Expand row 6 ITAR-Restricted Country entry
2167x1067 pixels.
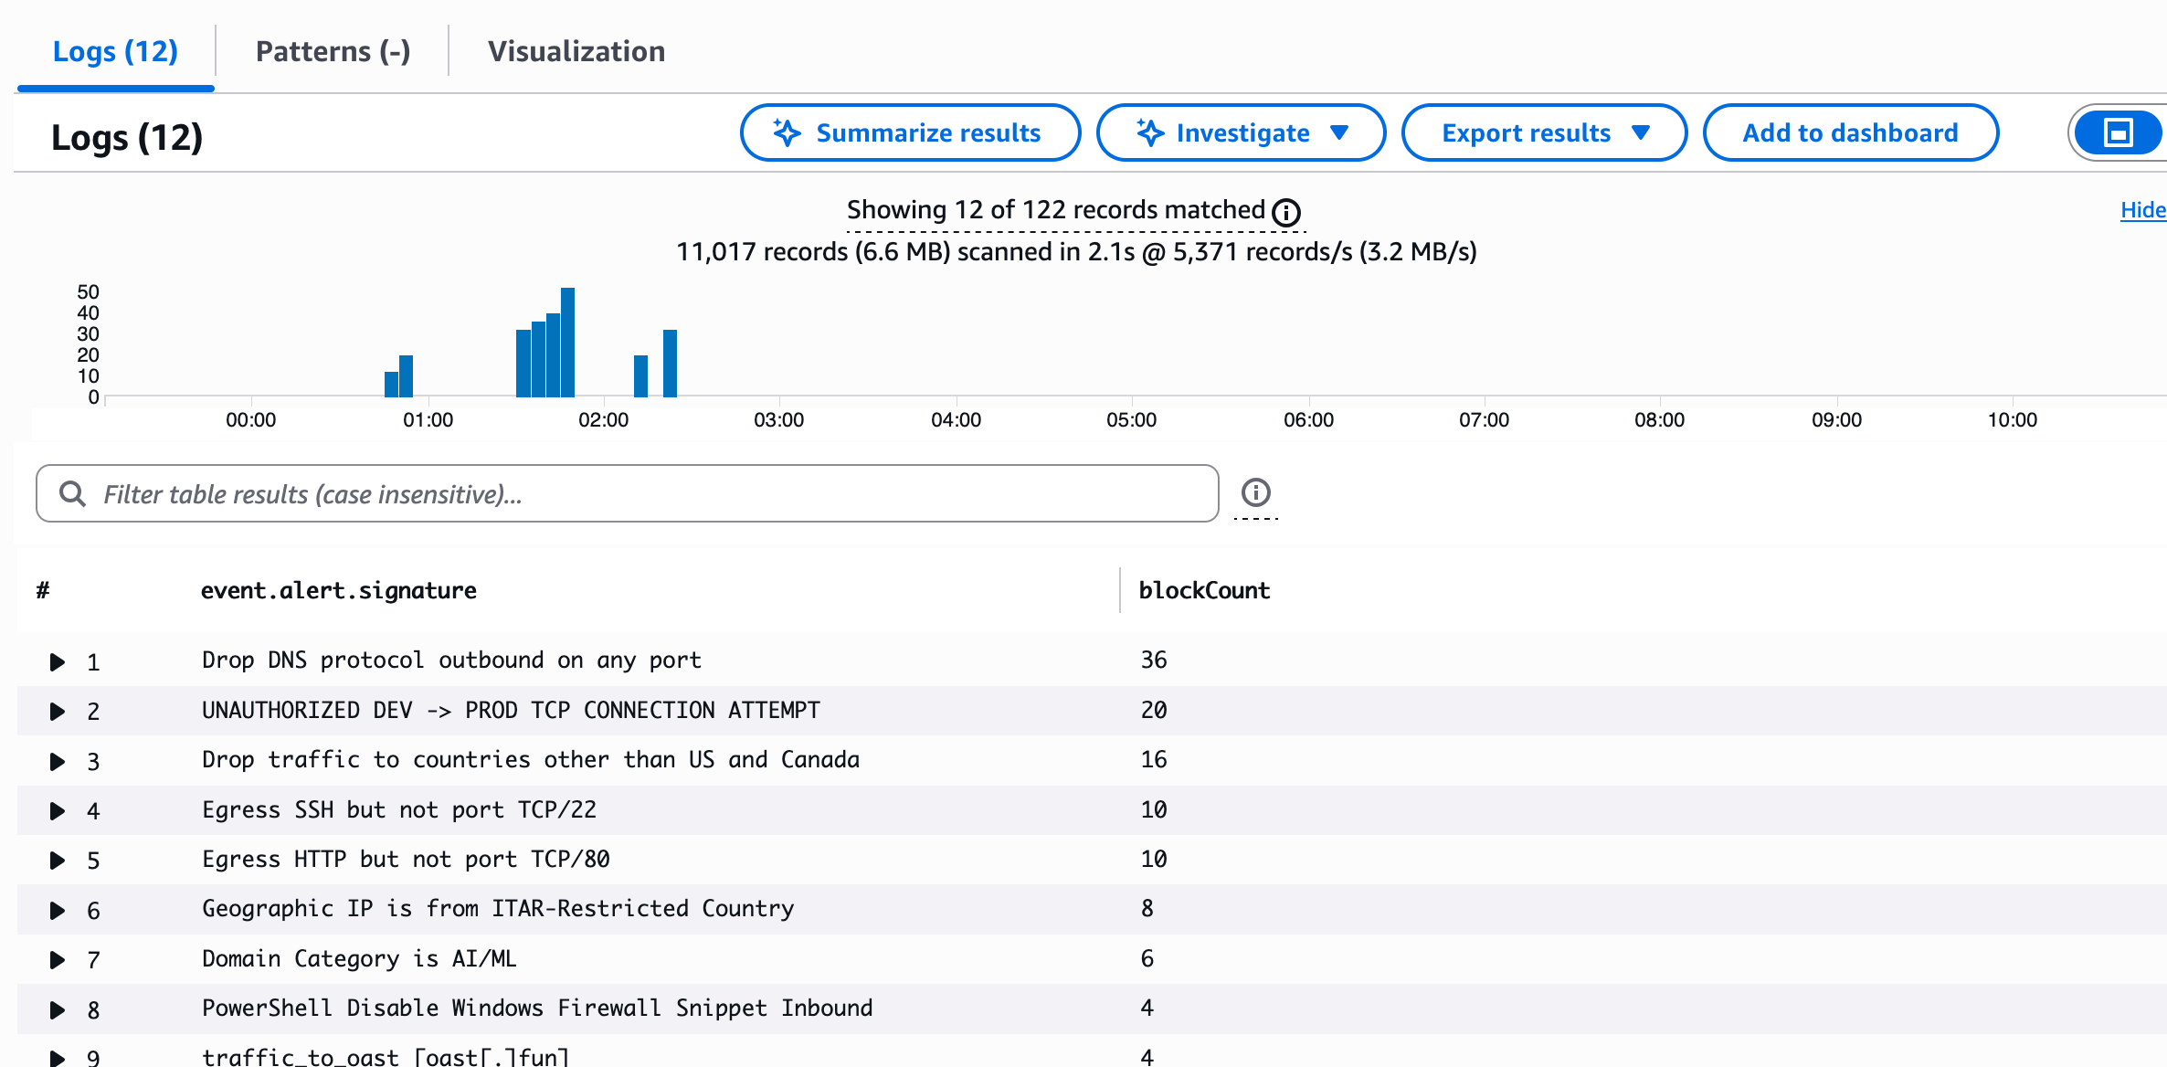coord(57,910)
